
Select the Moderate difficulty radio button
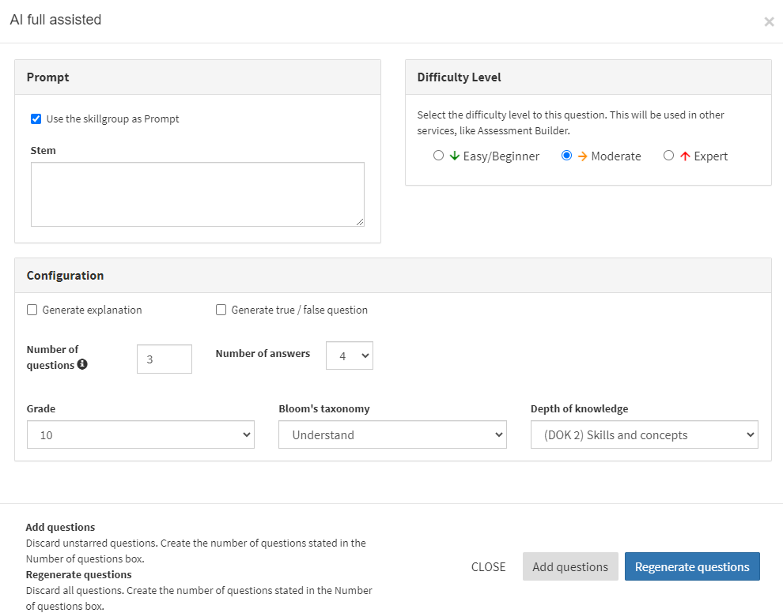pyautogui.click(x=567, y=156)
